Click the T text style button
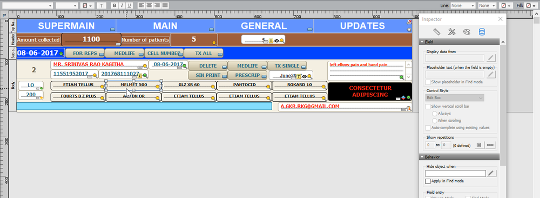This screenshot has width=540, height=198. [102, 5]
